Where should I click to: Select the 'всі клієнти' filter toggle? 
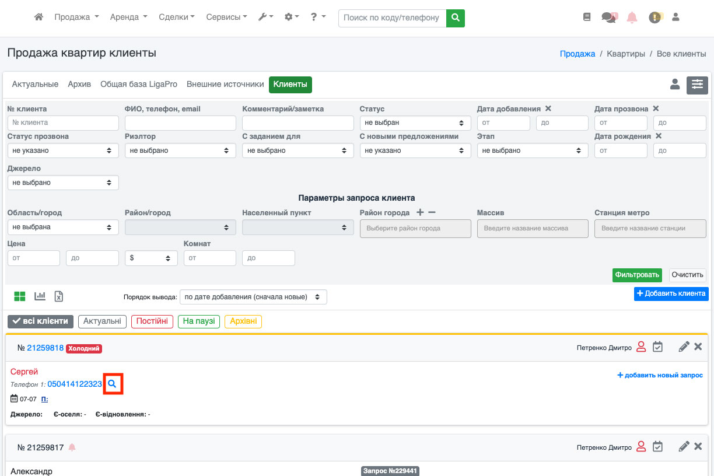point(41,321)
